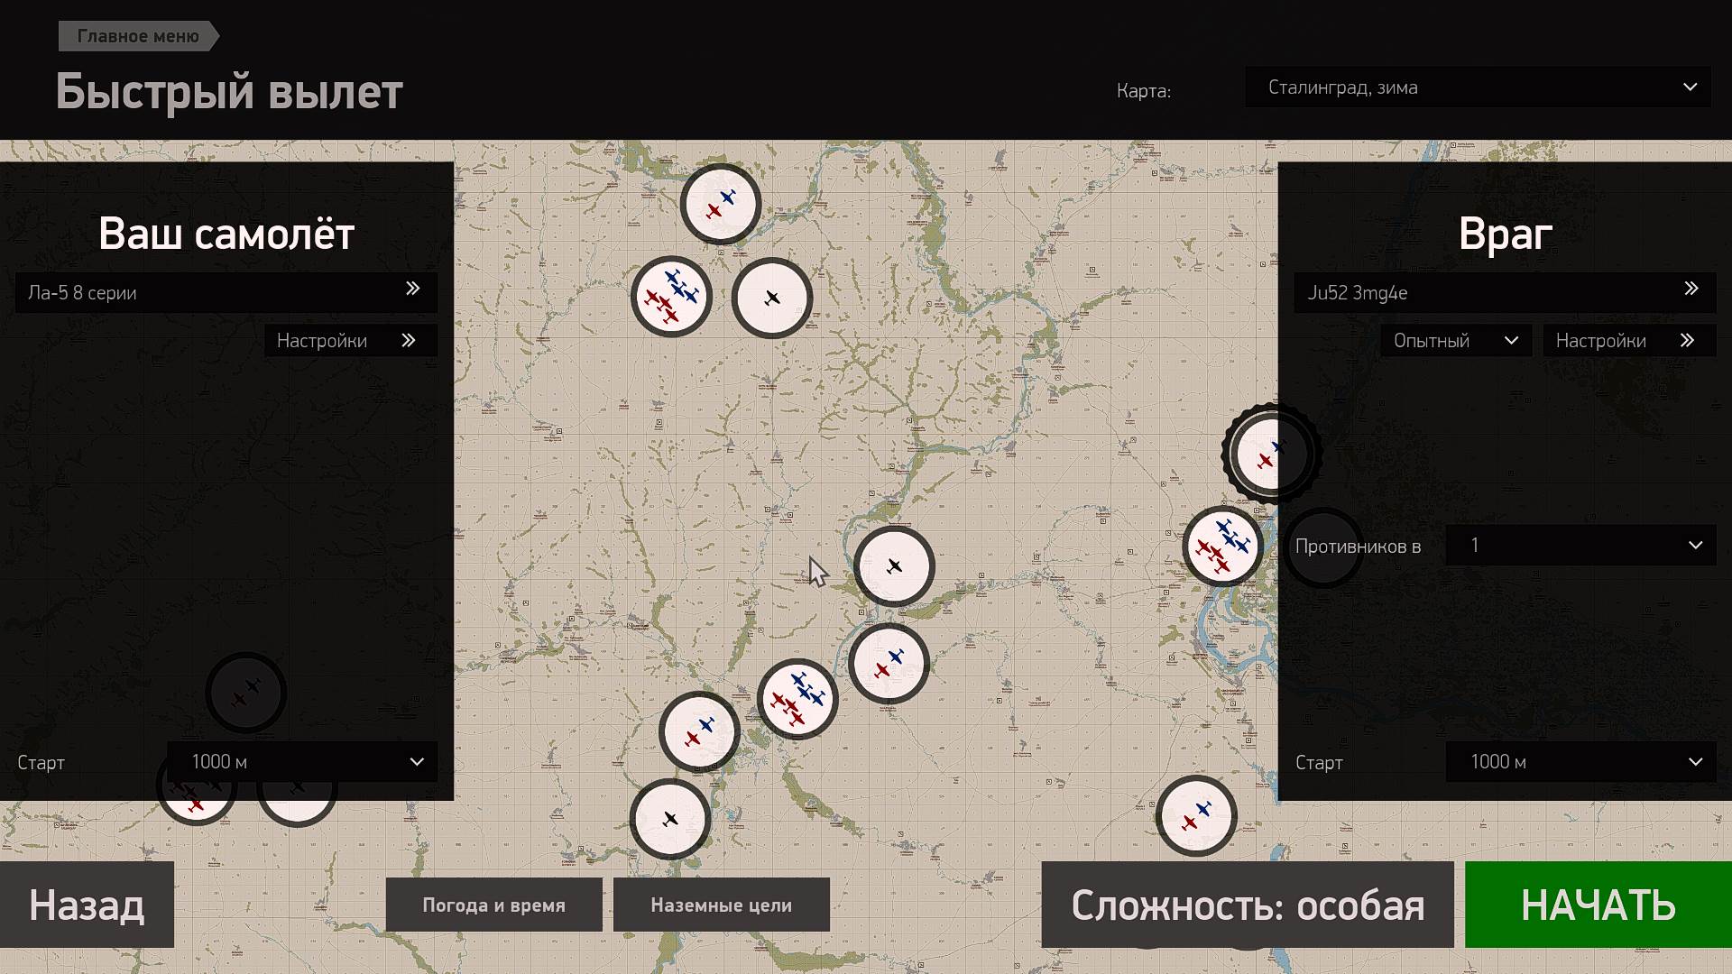Open your plane's Старт altitude dropdown
This screenshot has height=974, width=1732.
click(x=302, y=762)
